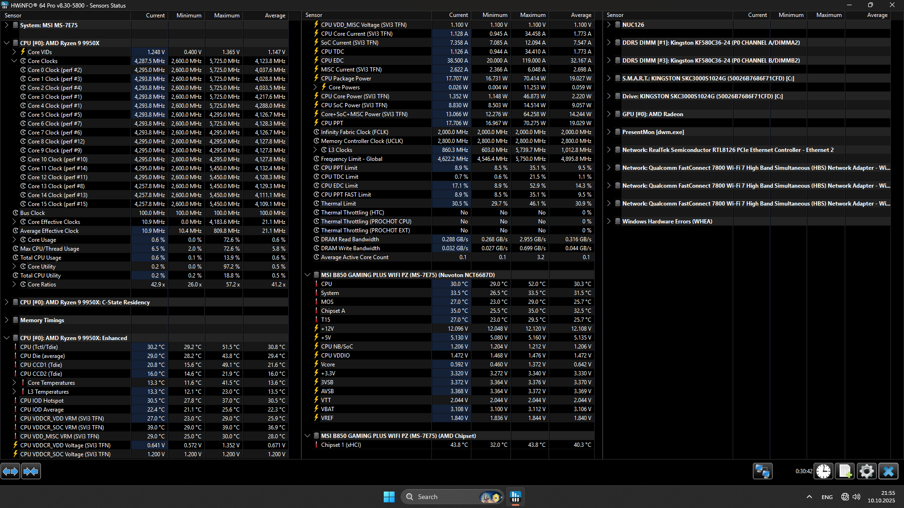Open the Windows Start button
The image size is (904, 508).
[389, 497]
